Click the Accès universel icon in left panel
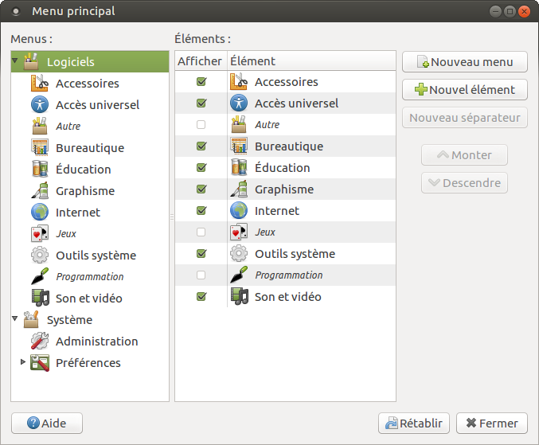This screenshot has width=539, height=445. (x=40, y=105)
